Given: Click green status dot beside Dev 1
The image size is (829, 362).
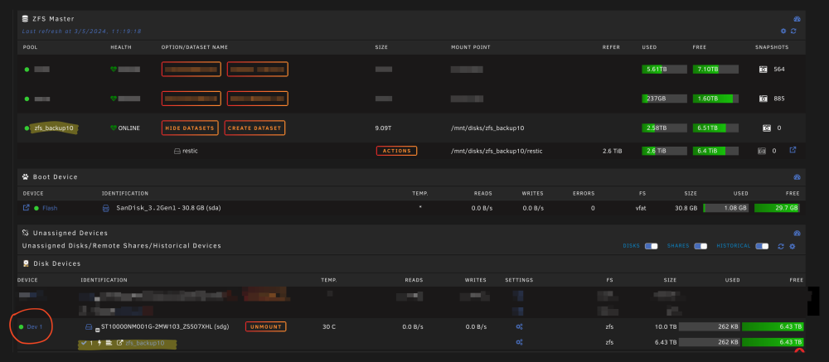Looking at the screenshot, I should 22,327.
